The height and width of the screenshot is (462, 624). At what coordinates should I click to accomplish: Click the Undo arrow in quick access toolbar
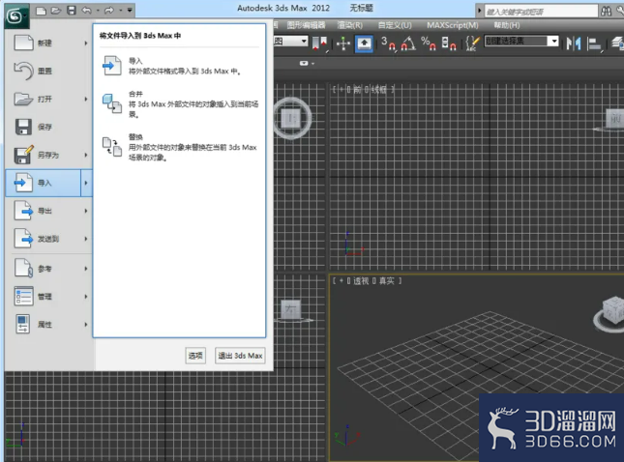tap(86, 11)
